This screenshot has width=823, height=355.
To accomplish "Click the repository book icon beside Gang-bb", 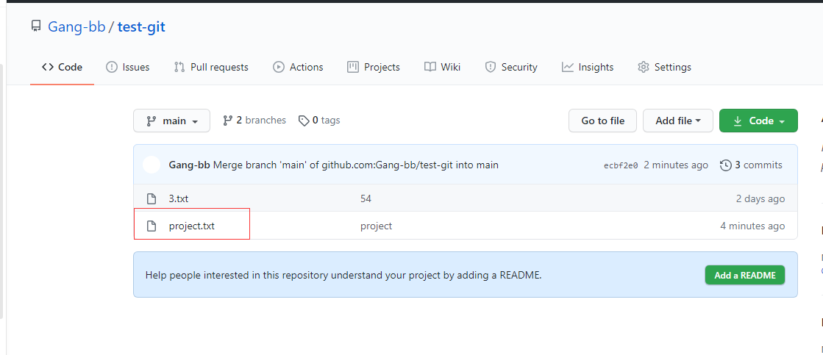I will point(36,26).
